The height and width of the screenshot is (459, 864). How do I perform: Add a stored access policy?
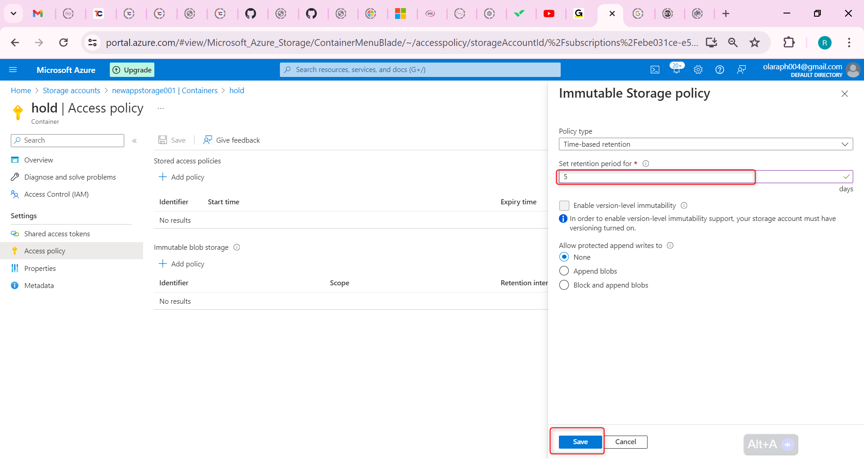click(x=181, y=177)
